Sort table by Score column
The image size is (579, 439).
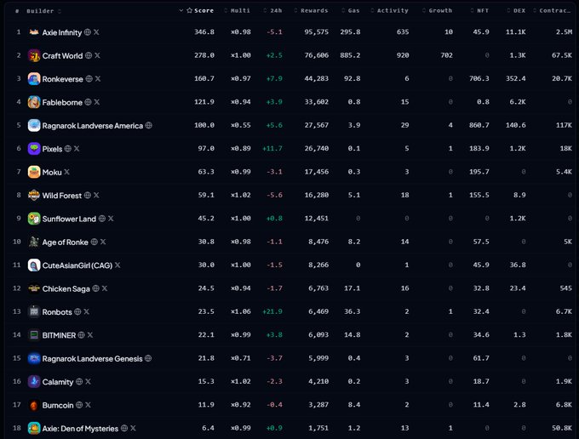pyautogui.click(x=197, y=11)
